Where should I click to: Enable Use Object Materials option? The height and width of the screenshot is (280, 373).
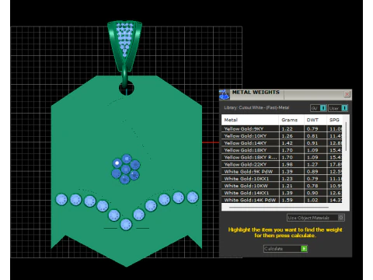tap(315, 218)
